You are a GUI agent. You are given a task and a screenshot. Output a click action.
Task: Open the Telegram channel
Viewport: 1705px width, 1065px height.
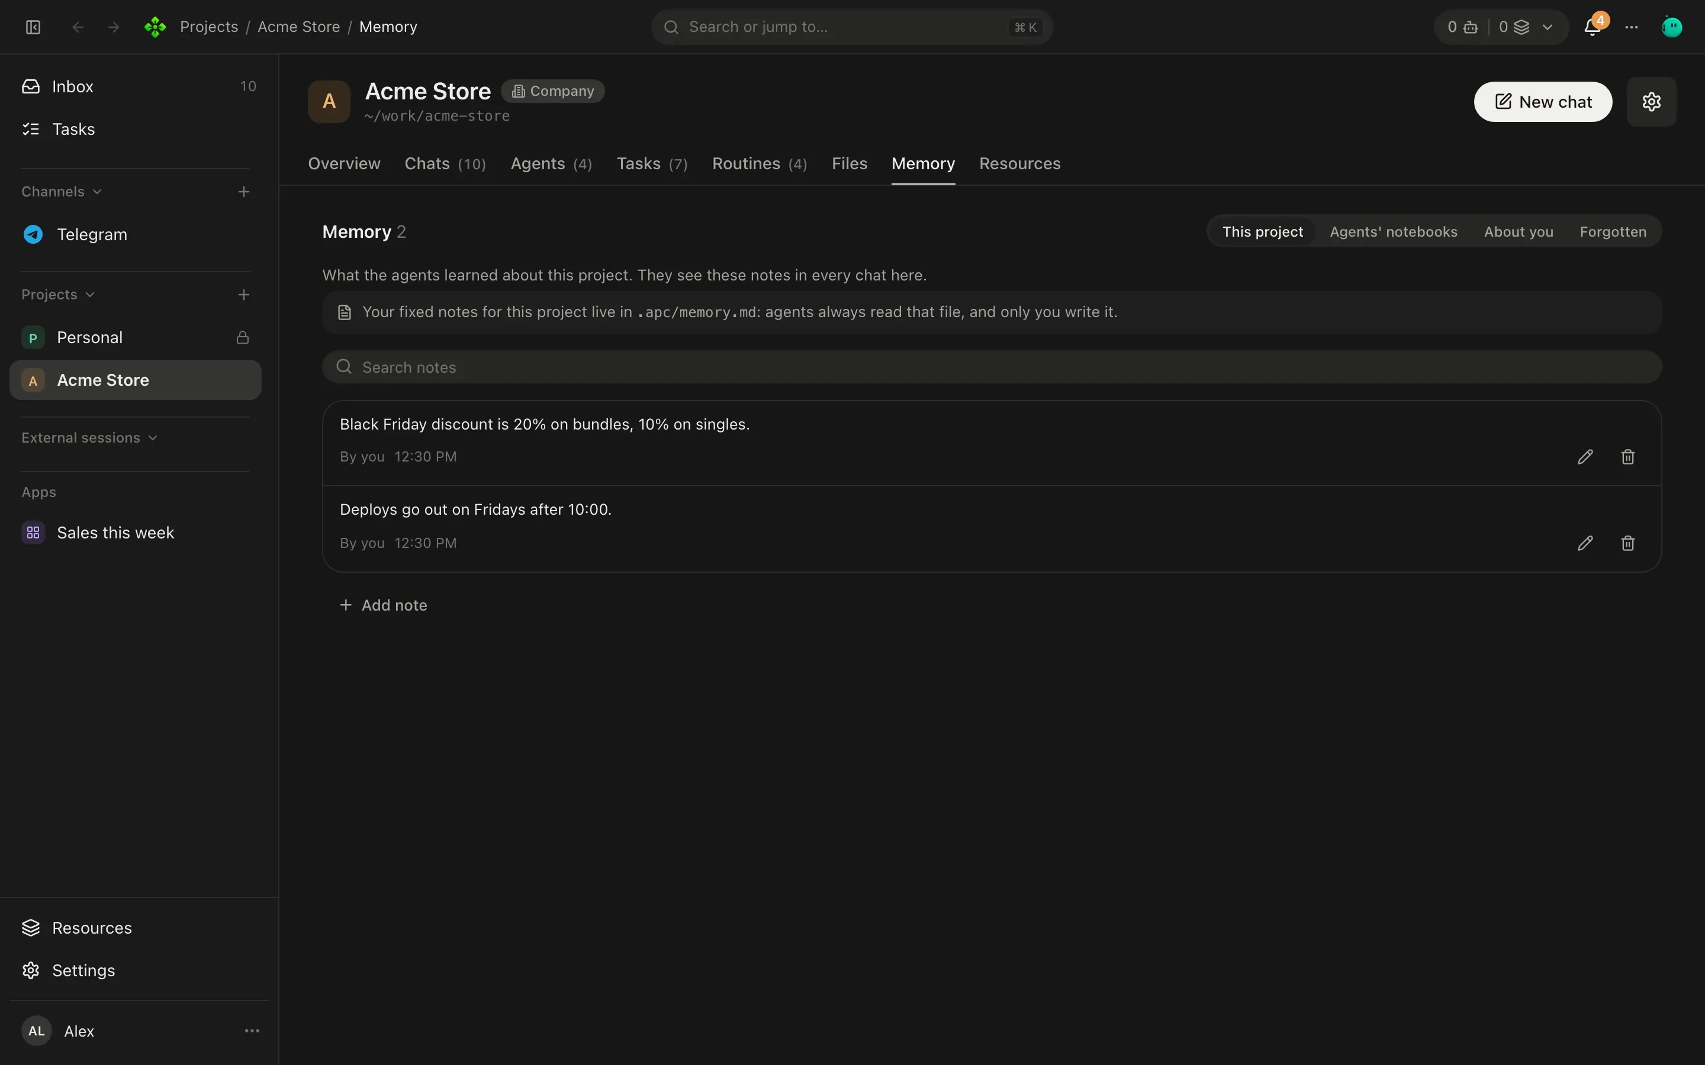point(135,234)
